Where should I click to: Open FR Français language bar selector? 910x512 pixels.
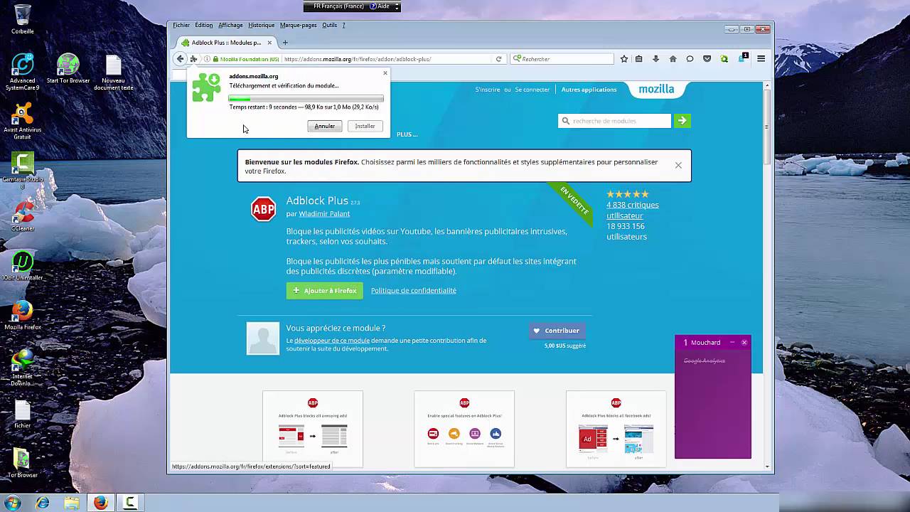coord(338,6)
